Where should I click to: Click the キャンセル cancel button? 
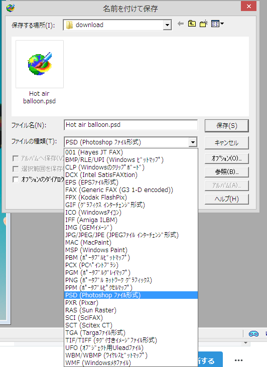pyautogui.click(x=226, y=142)
